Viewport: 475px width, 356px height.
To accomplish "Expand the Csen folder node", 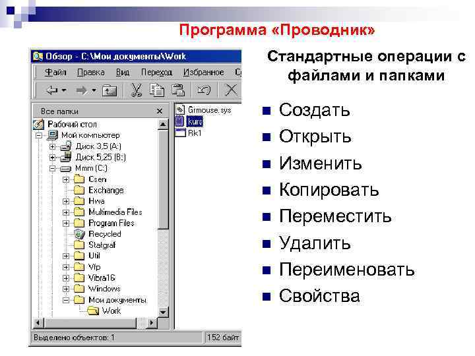I will [66, 179].
